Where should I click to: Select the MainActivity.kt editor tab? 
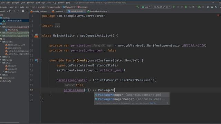pos(76,11)
